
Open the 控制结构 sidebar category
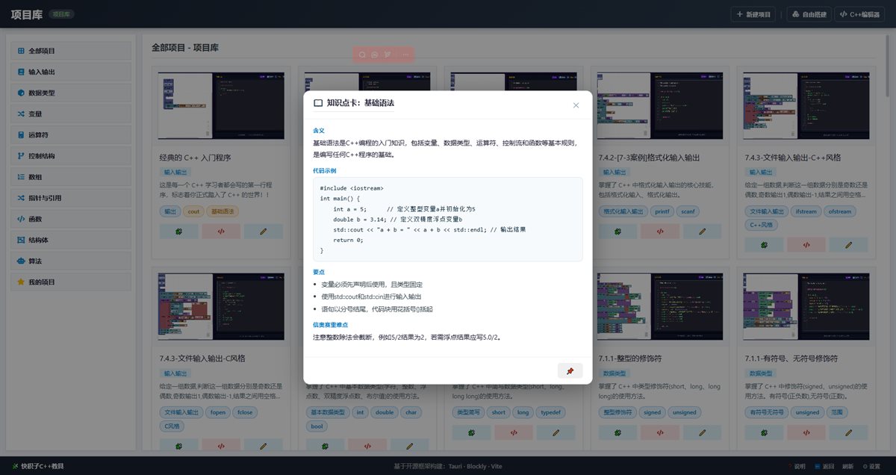point(71,156)
